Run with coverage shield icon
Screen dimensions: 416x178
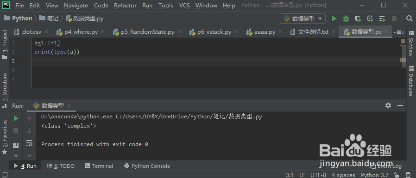[358, 18]
